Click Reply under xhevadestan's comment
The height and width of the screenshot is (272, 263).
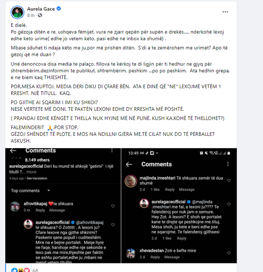155,257
